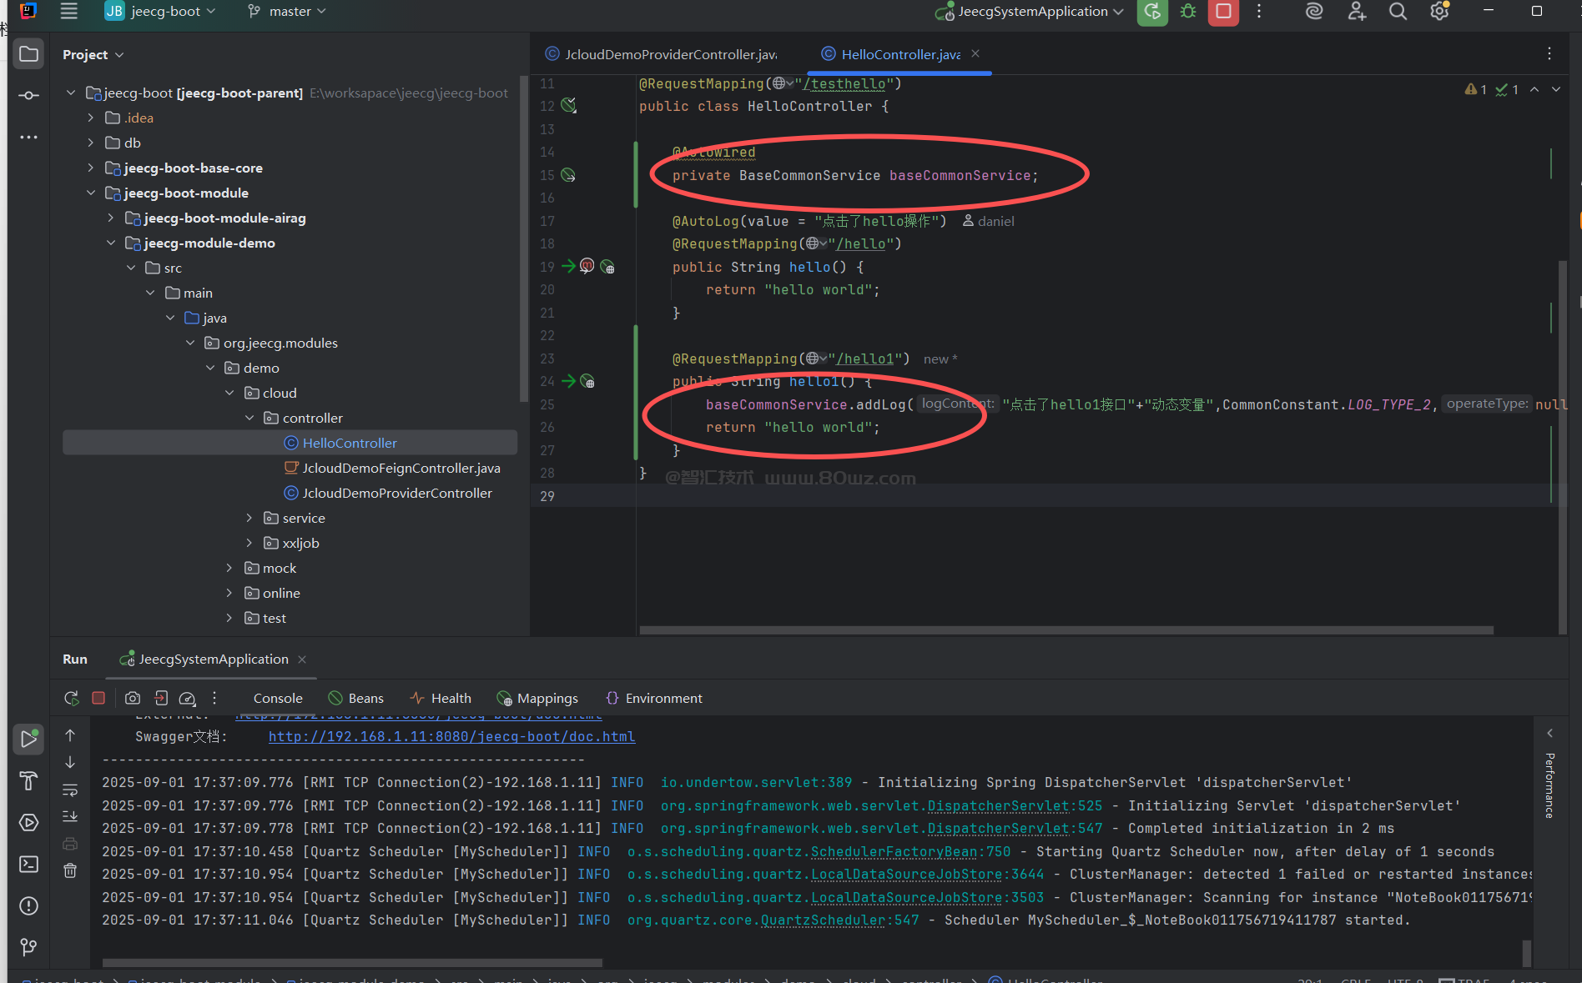1582x983 pixels.
Task: Open JeecgSystemApplication run configuration dropdown
Action: coord(1030,12)
